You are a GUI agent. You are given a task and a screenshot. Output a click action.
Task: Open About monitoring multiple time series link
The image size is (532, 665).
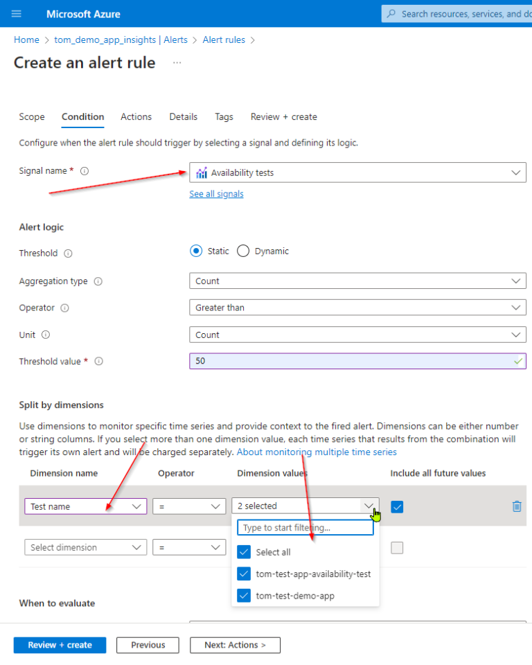tap(317, 452)
